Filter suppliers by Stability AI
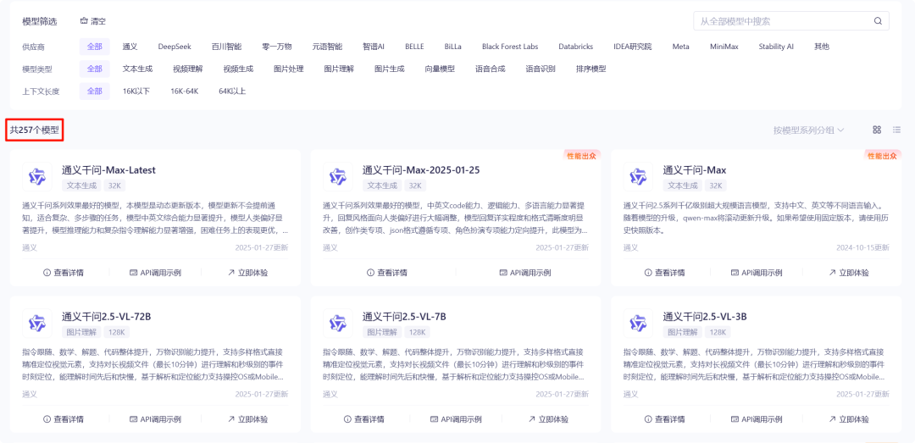Image resolution: width=915 pixels, height=443 pixels. (776, 46)
